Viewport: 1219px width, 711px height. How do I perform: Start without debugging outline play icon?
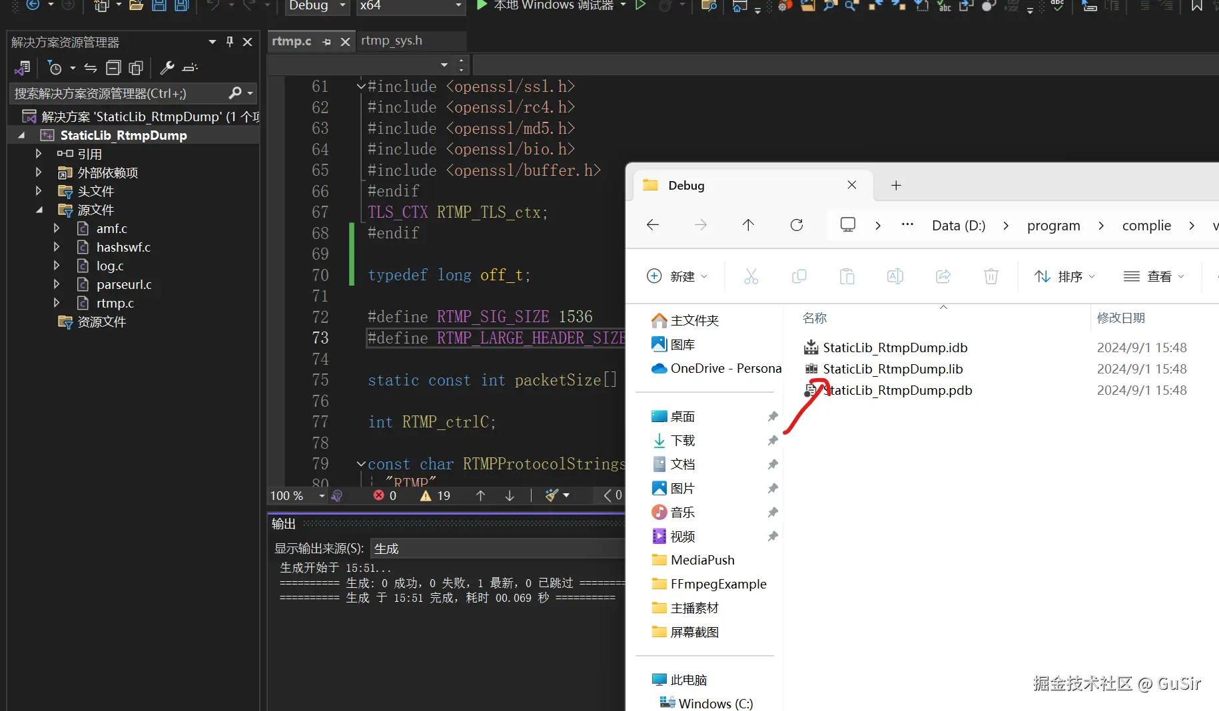click(x=640, y=5)
